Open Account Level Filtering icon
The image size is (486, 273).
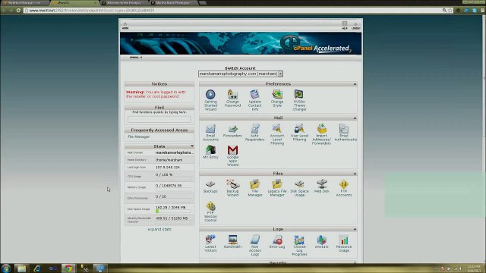tap(277, 128)
